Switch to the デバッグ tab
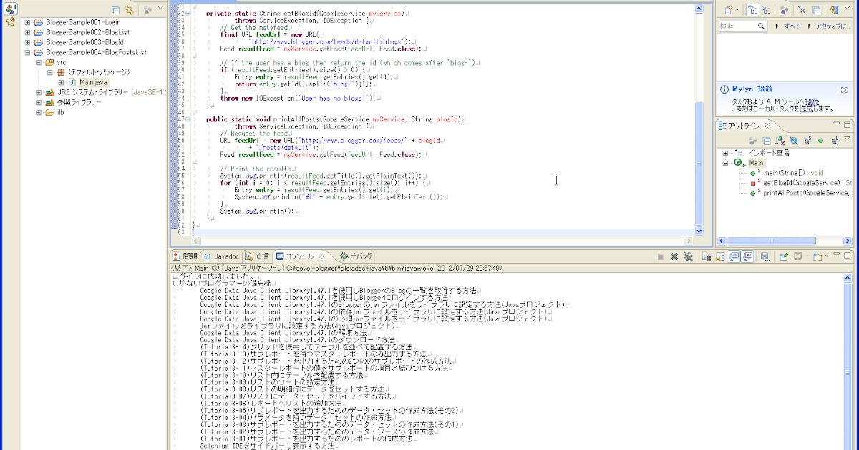 click(x=356, y=256)
